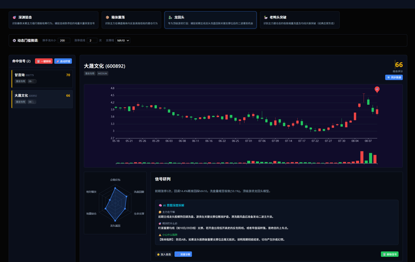Click the gear icon beside 动态门槛微调
Viewport: 415px width, 262px height.
14,40
